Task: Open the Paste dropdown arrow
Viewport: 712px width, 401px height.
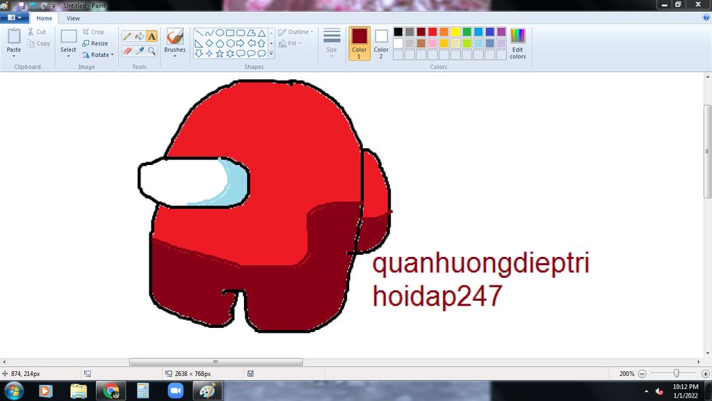Action: tap(14, 56)
